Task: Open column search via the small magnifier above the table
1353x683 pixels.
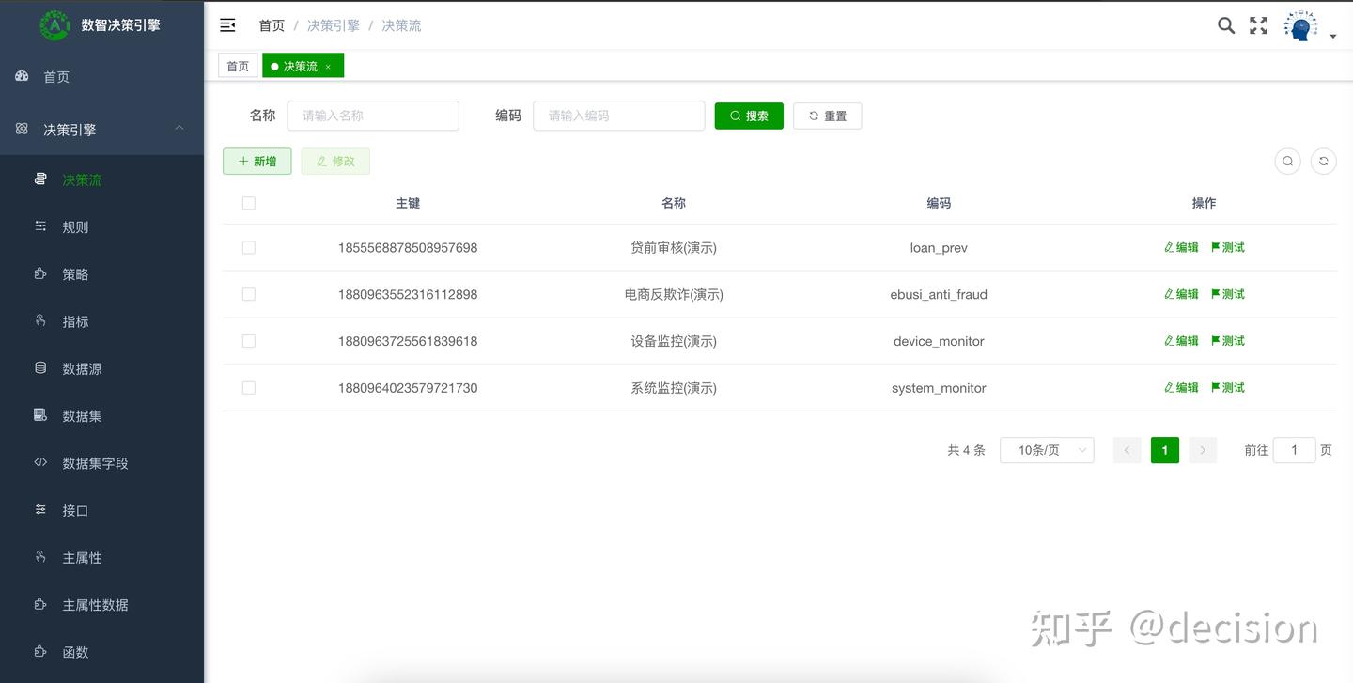Action: (x=1287, y=161)
